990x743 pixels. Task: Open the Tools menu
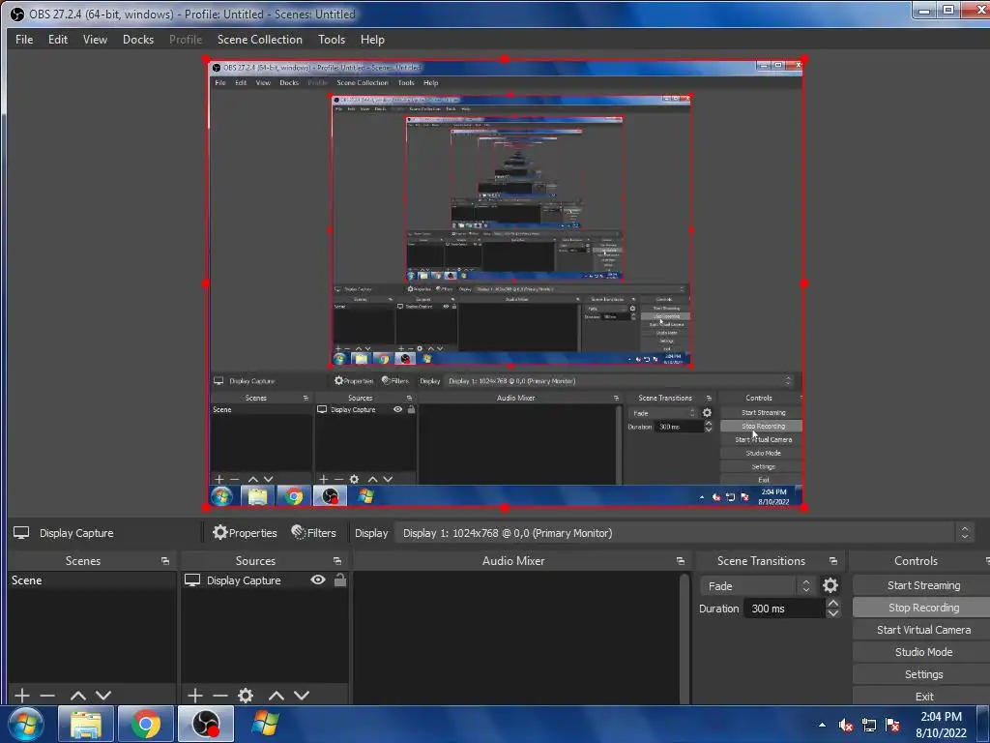[x=332, y=39]
